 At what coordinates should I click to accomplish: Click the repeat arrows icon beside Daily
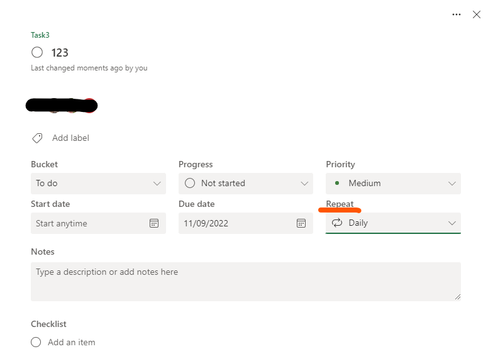pyautogui.click(x=337, y=223)
